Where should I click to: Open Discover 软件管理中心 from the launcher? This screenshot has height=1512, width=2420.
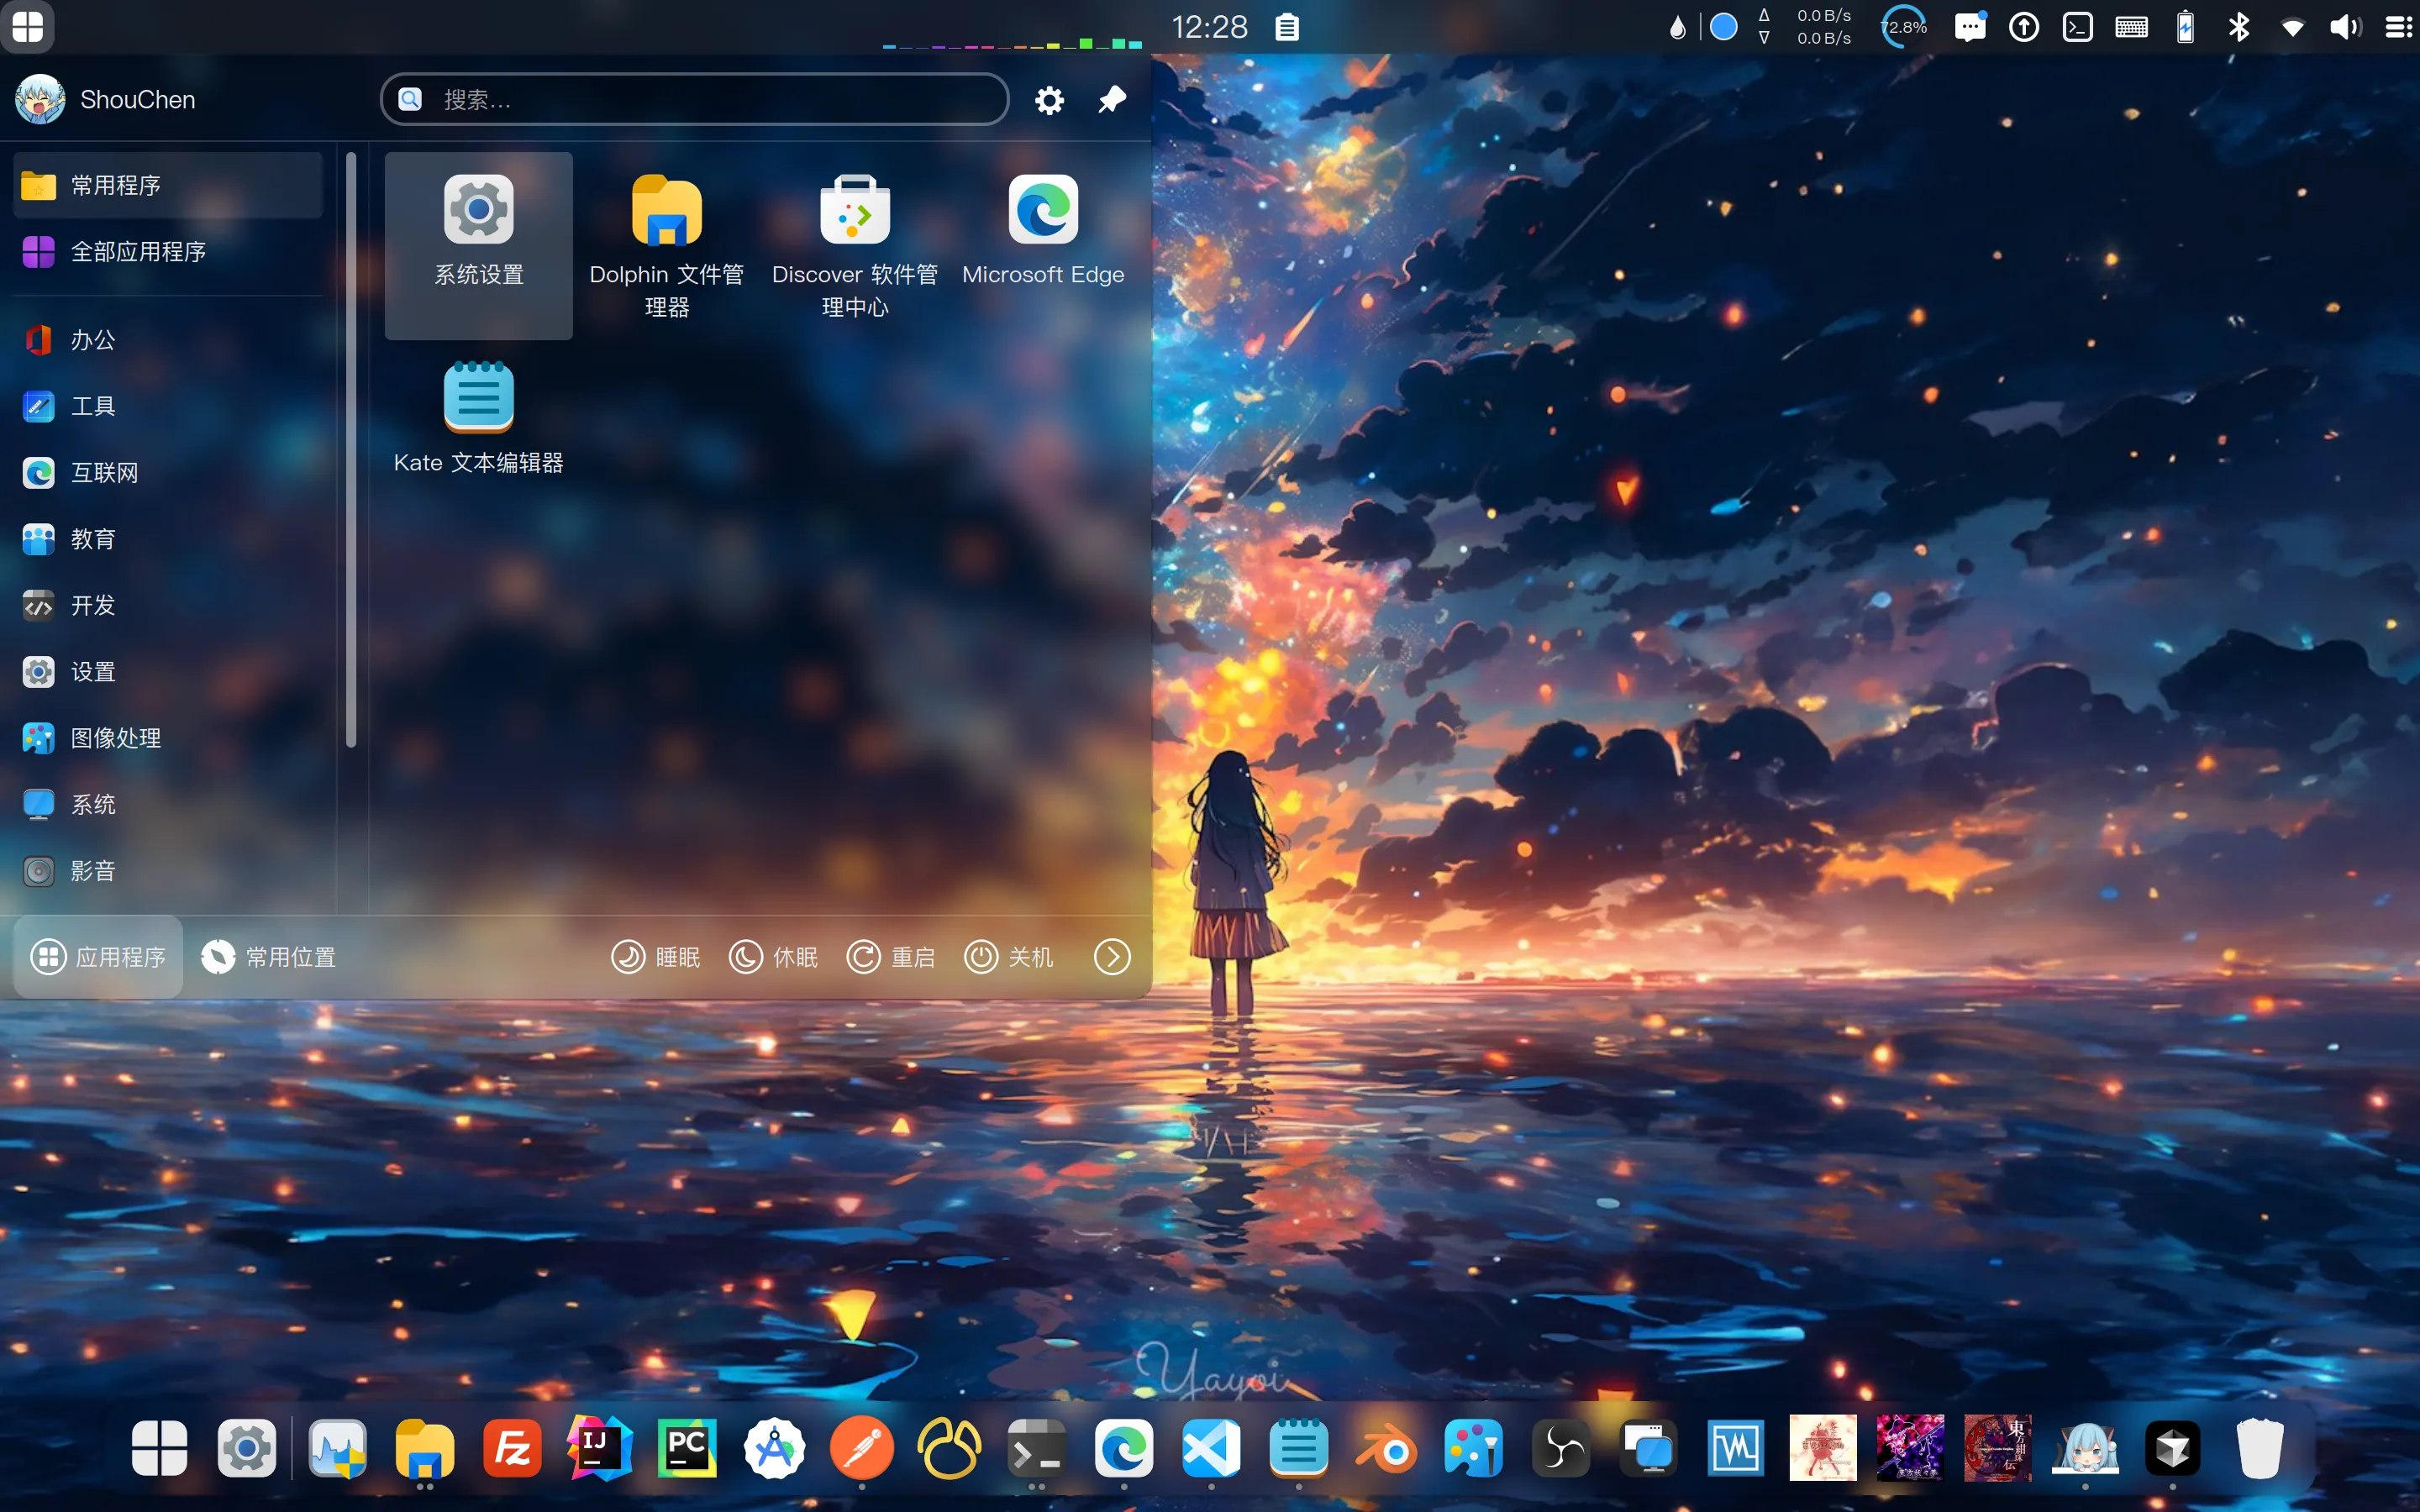pos(854,245)
